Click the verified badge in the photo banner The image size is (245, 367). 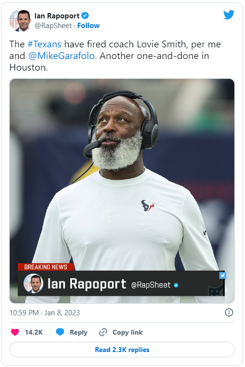pyautogui.click(x=176, y=285)
